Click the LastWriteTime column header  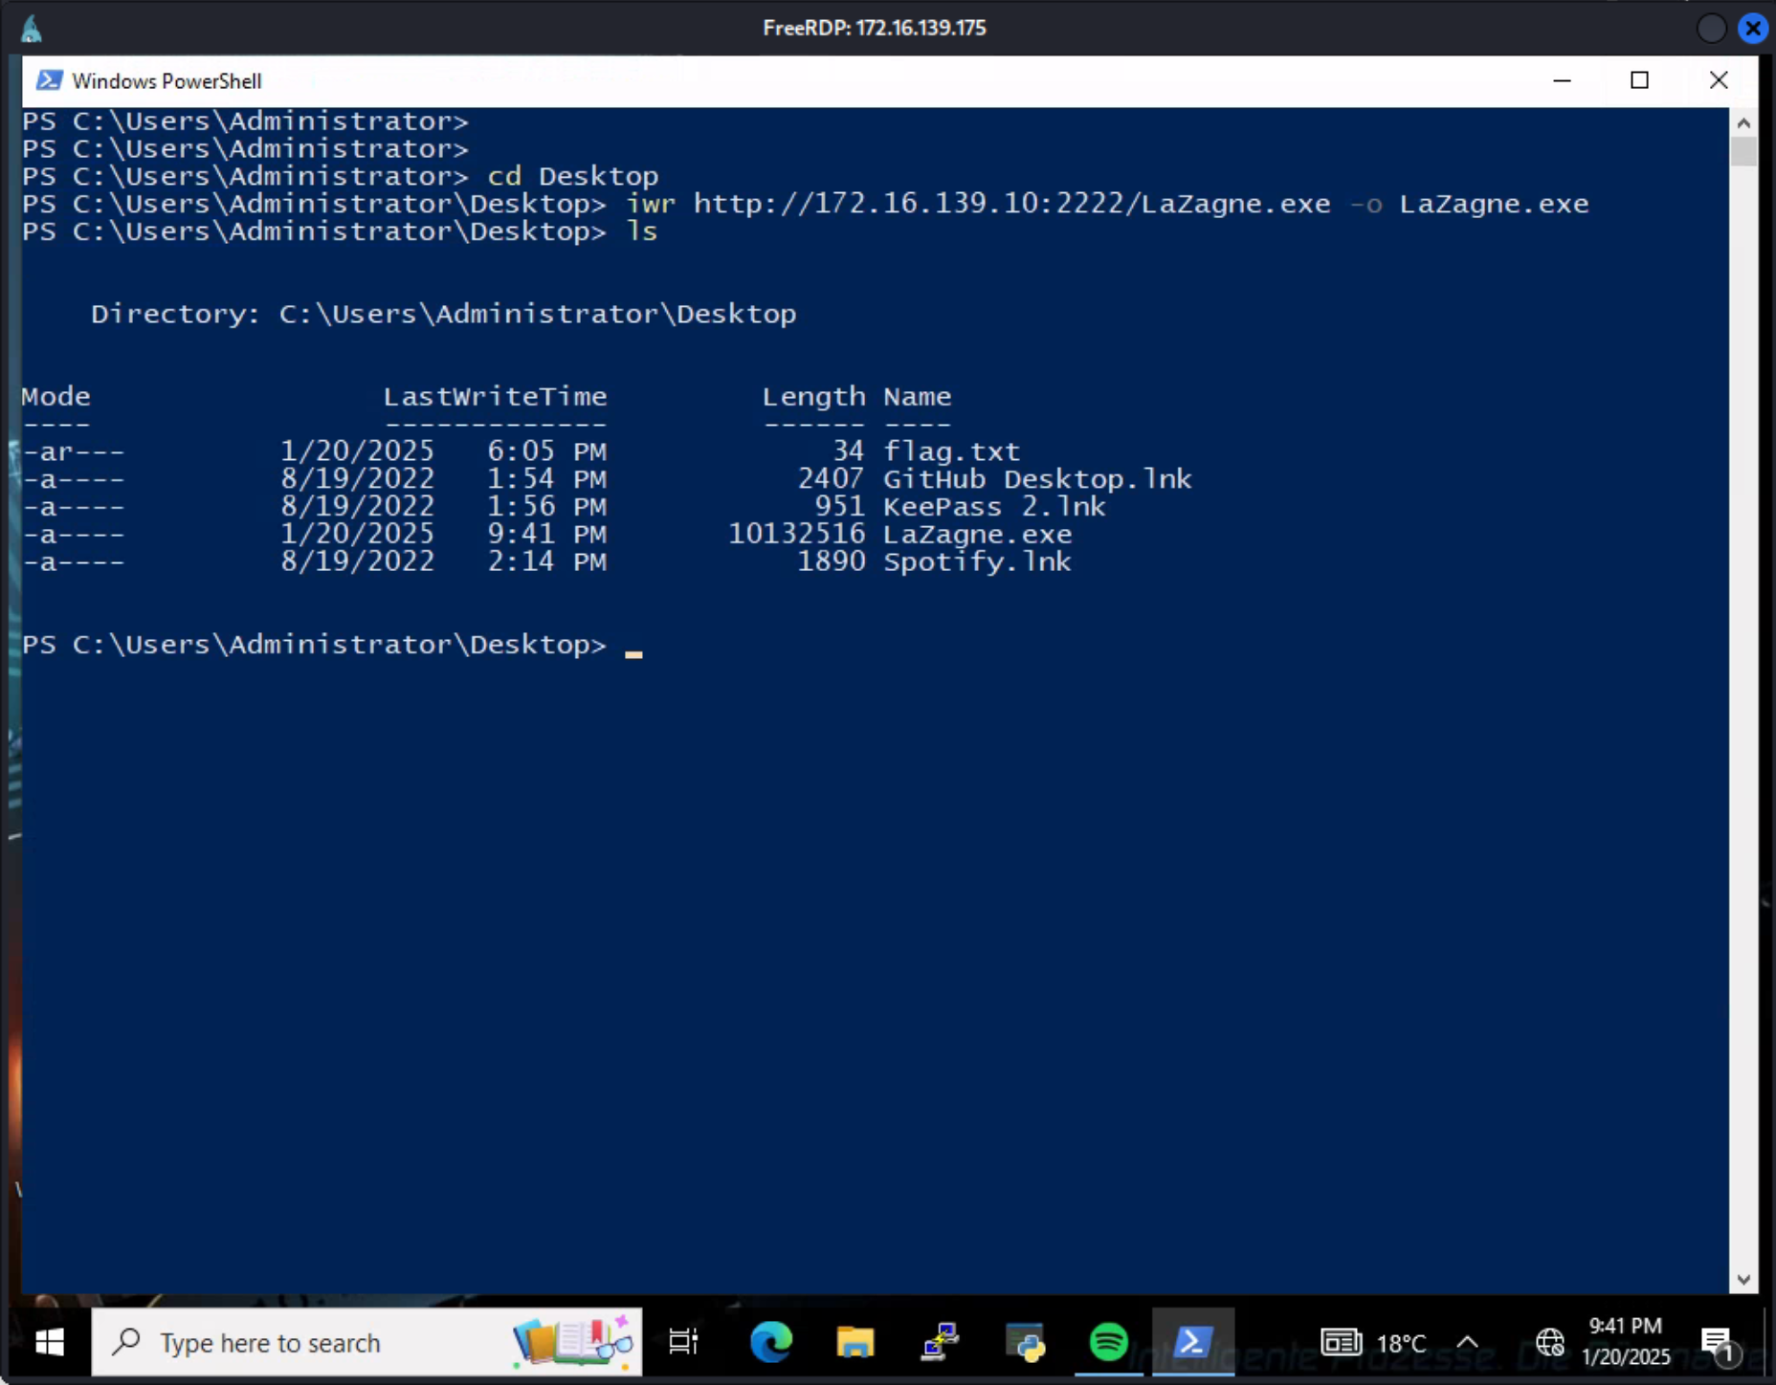[x=495, y=397]
